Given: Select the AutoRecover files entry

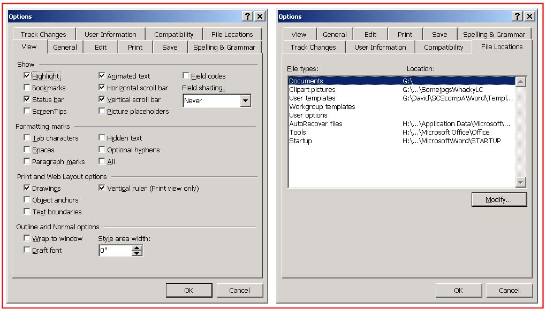Looking at the screenshot, I should point(315,124).
